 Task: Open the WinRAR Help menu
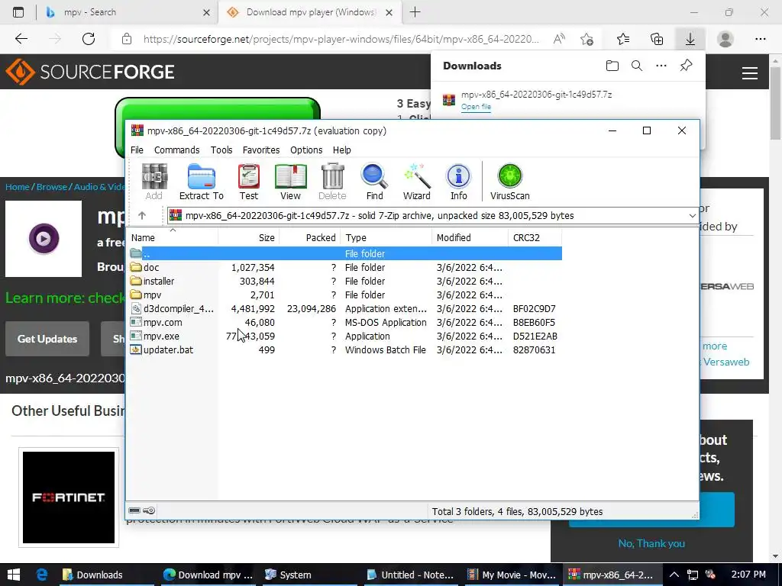click(341, 150)
